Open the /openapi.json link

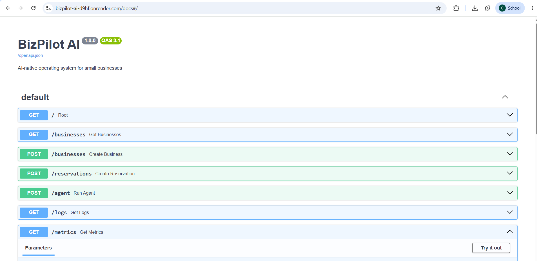point(30,55)
